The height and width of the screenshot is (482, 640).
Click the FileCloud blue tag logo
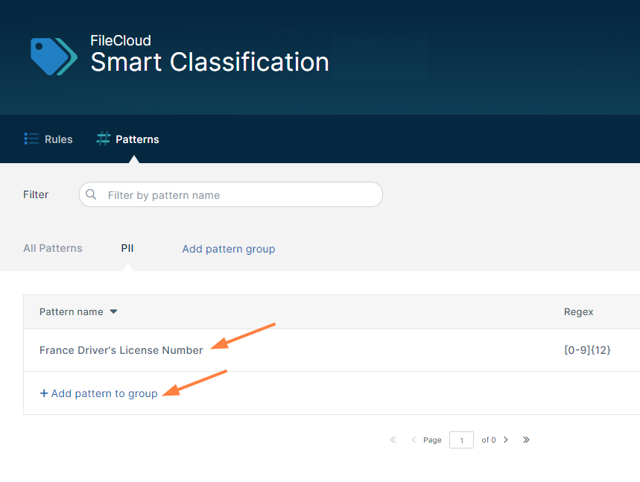[x=53, y=56]
